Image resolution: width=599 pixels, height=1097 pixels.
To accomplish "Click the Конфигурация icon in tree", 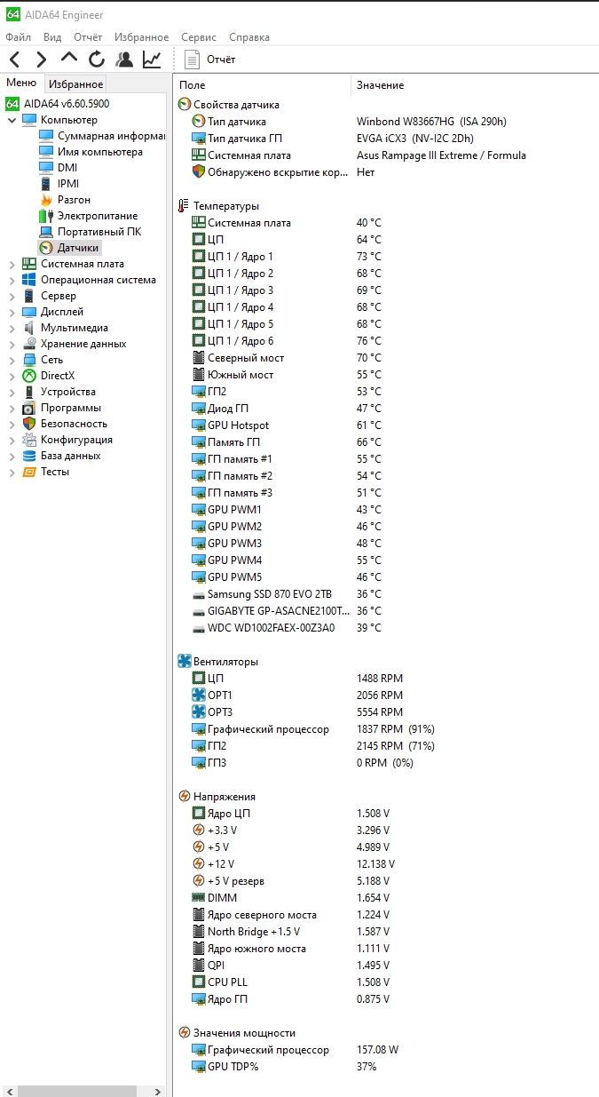I will pos(29,440).
